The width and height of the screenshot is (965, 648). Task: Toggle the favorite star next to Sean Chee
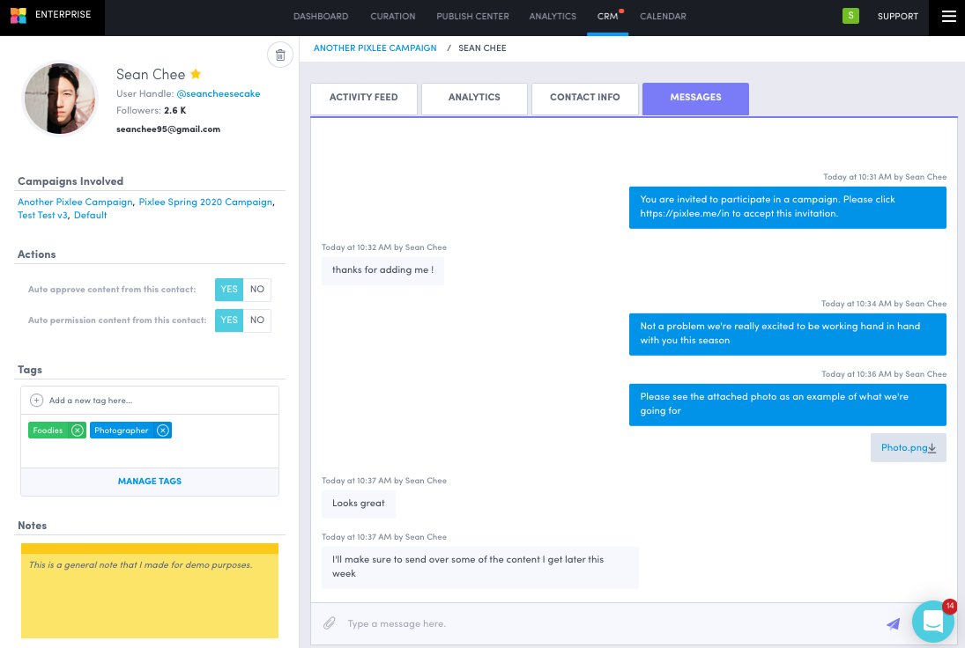(x=195, y=74)
